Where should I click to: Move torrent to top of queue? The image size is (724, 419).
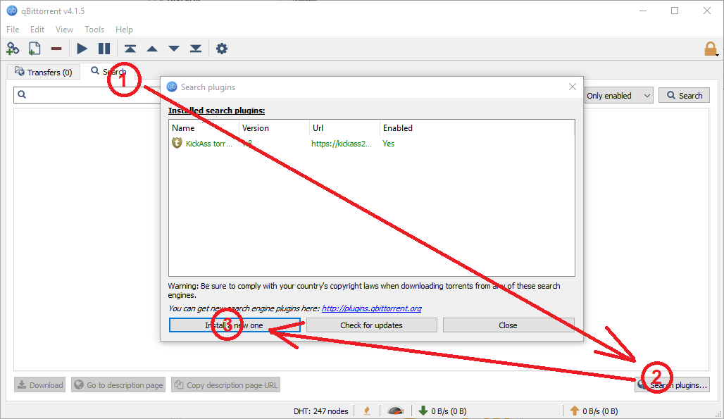130,49
